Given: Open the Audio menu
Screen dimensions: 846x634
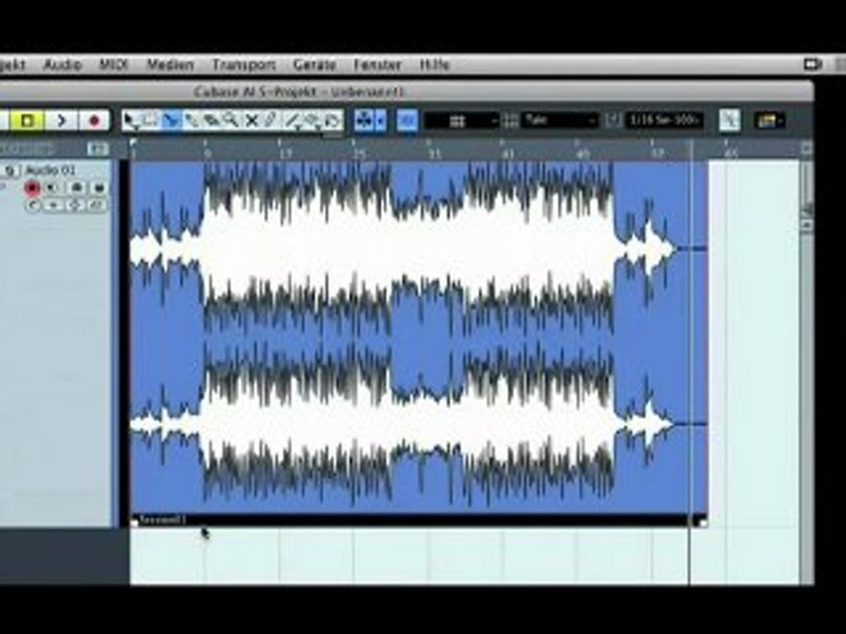Looking at the screenshot, I should pyautogui.click(x=63, y=64).
